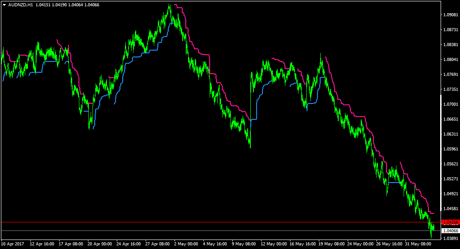Viewport: 460px width, 249px height.
Task: Click the 1.04581 price scale value
Action: 451,209
